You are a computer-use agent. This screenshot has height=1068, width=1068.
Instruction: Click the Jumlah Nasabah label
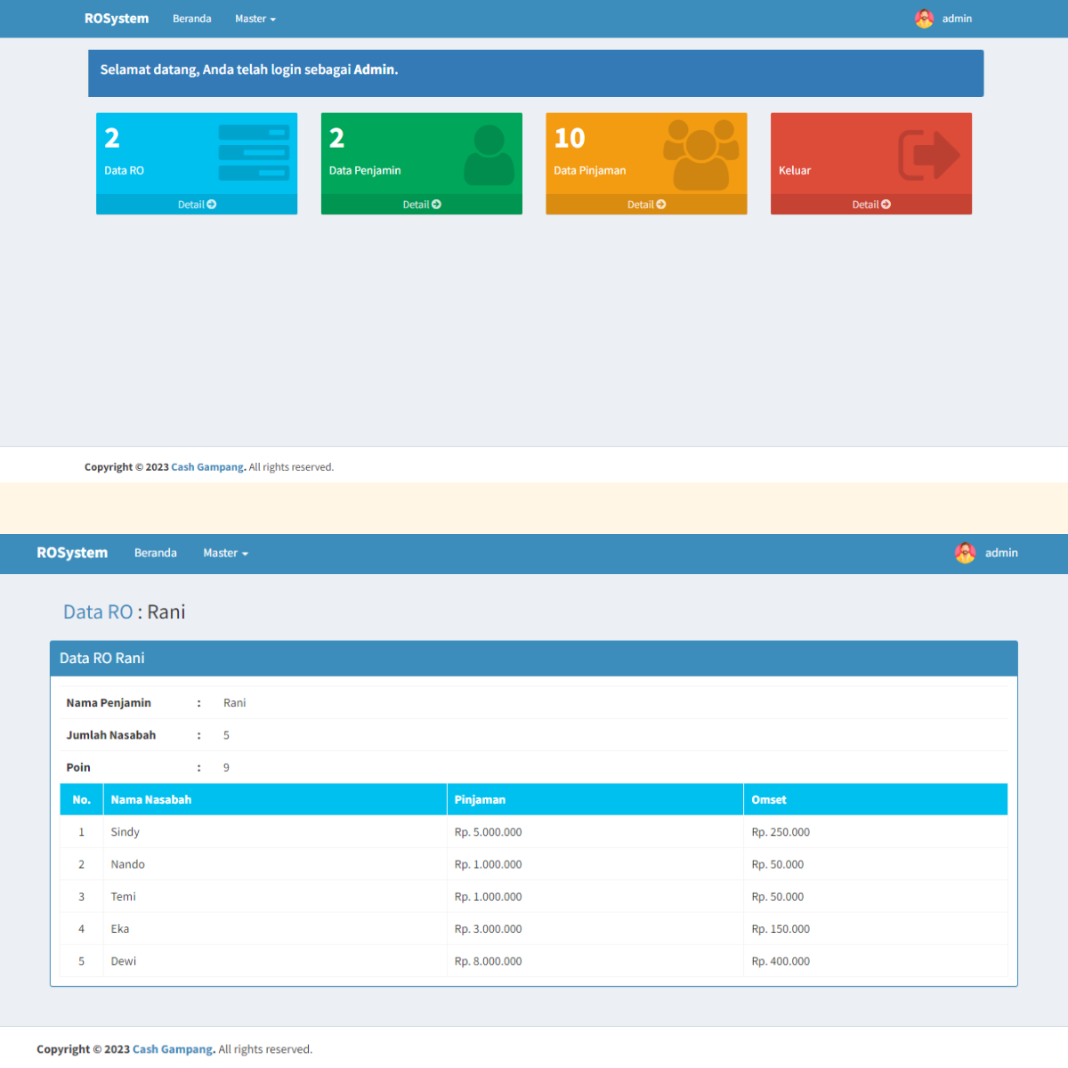[111, 735]
